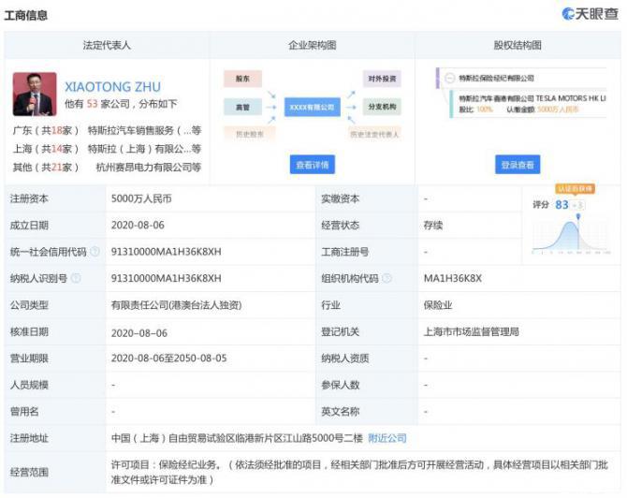Click the help icon beside 统一社会信用代码
The height and width of the screenshot is (498, 627).
pos(95,252)
